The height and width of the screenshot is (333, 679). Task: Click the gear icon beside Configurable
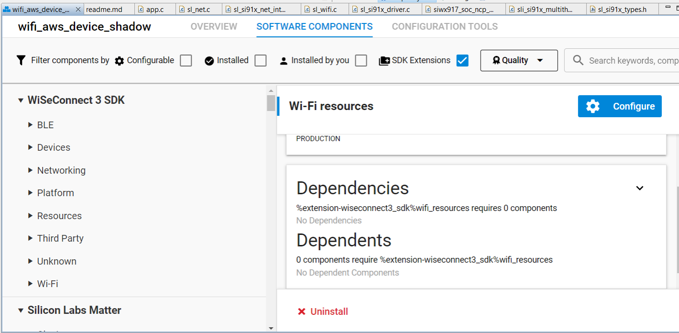118,60
